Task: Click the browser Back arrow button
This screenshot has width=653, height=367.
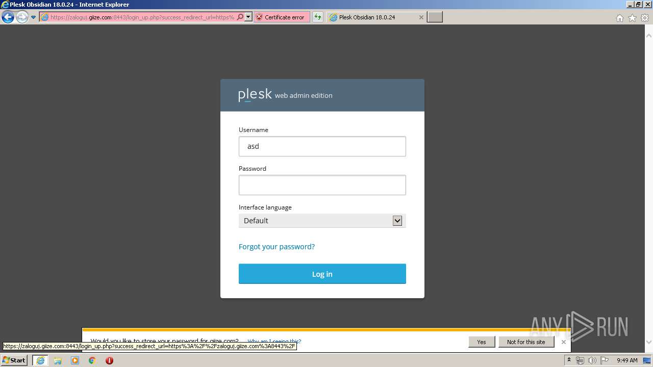Action: click(x=8, y=17)
